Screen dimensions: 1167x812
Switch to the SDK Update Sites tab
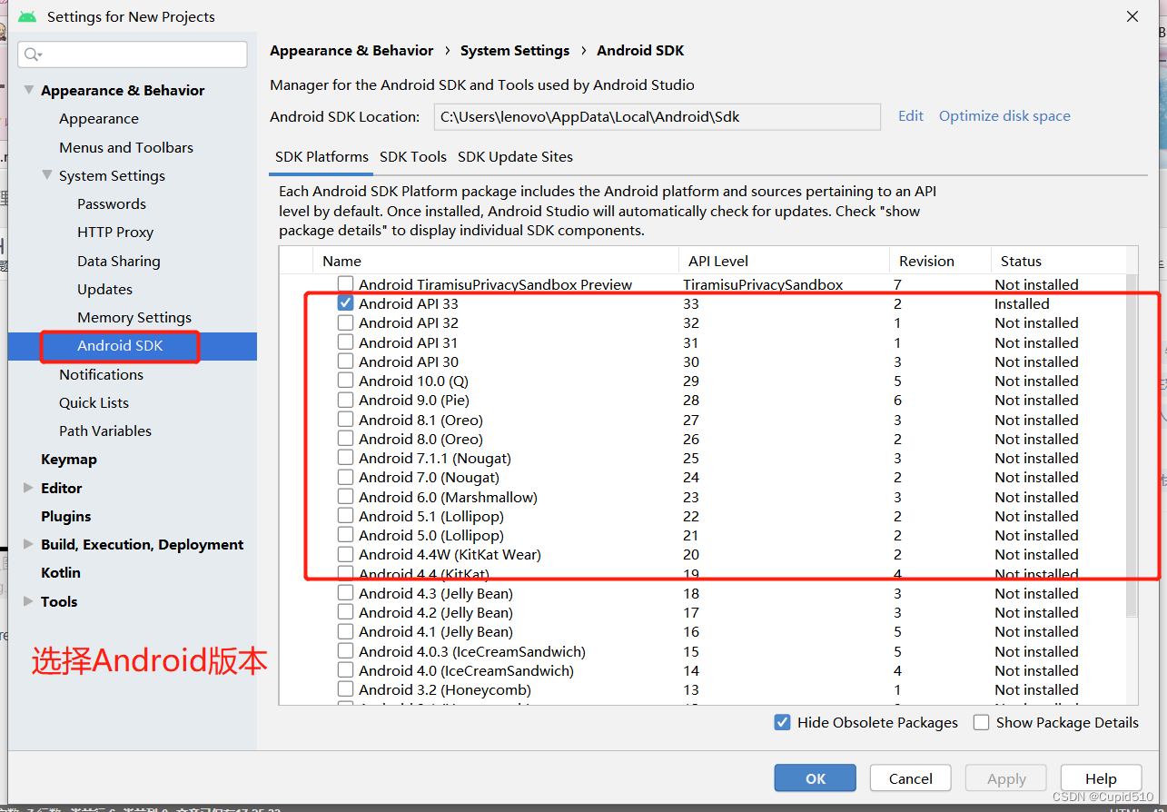click(515, 156)
